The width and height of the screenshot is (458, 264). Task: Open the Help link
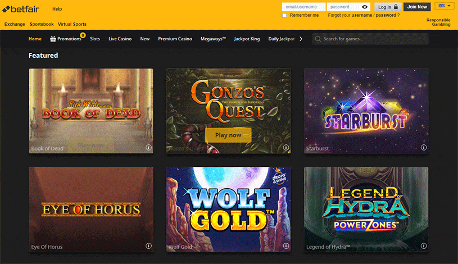pos(57,9)
